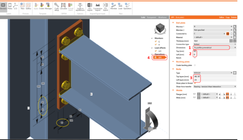Run Calculate in CBFEM group
Viewport: 243px width, 140px height.
click(x=64, y=6)
